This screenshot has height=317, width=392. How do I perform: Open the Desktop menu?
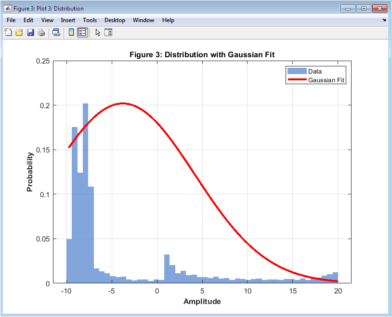point(115,20)
